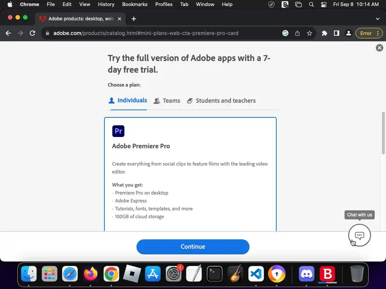The width and height of the screenshot is (386, 289).
Task: Open Bitdefender from the Dock
Action: [x=327, y=274]
